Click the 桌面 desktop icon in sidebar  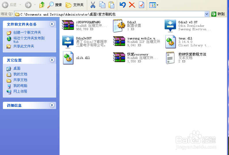click(x=9, y=69)
